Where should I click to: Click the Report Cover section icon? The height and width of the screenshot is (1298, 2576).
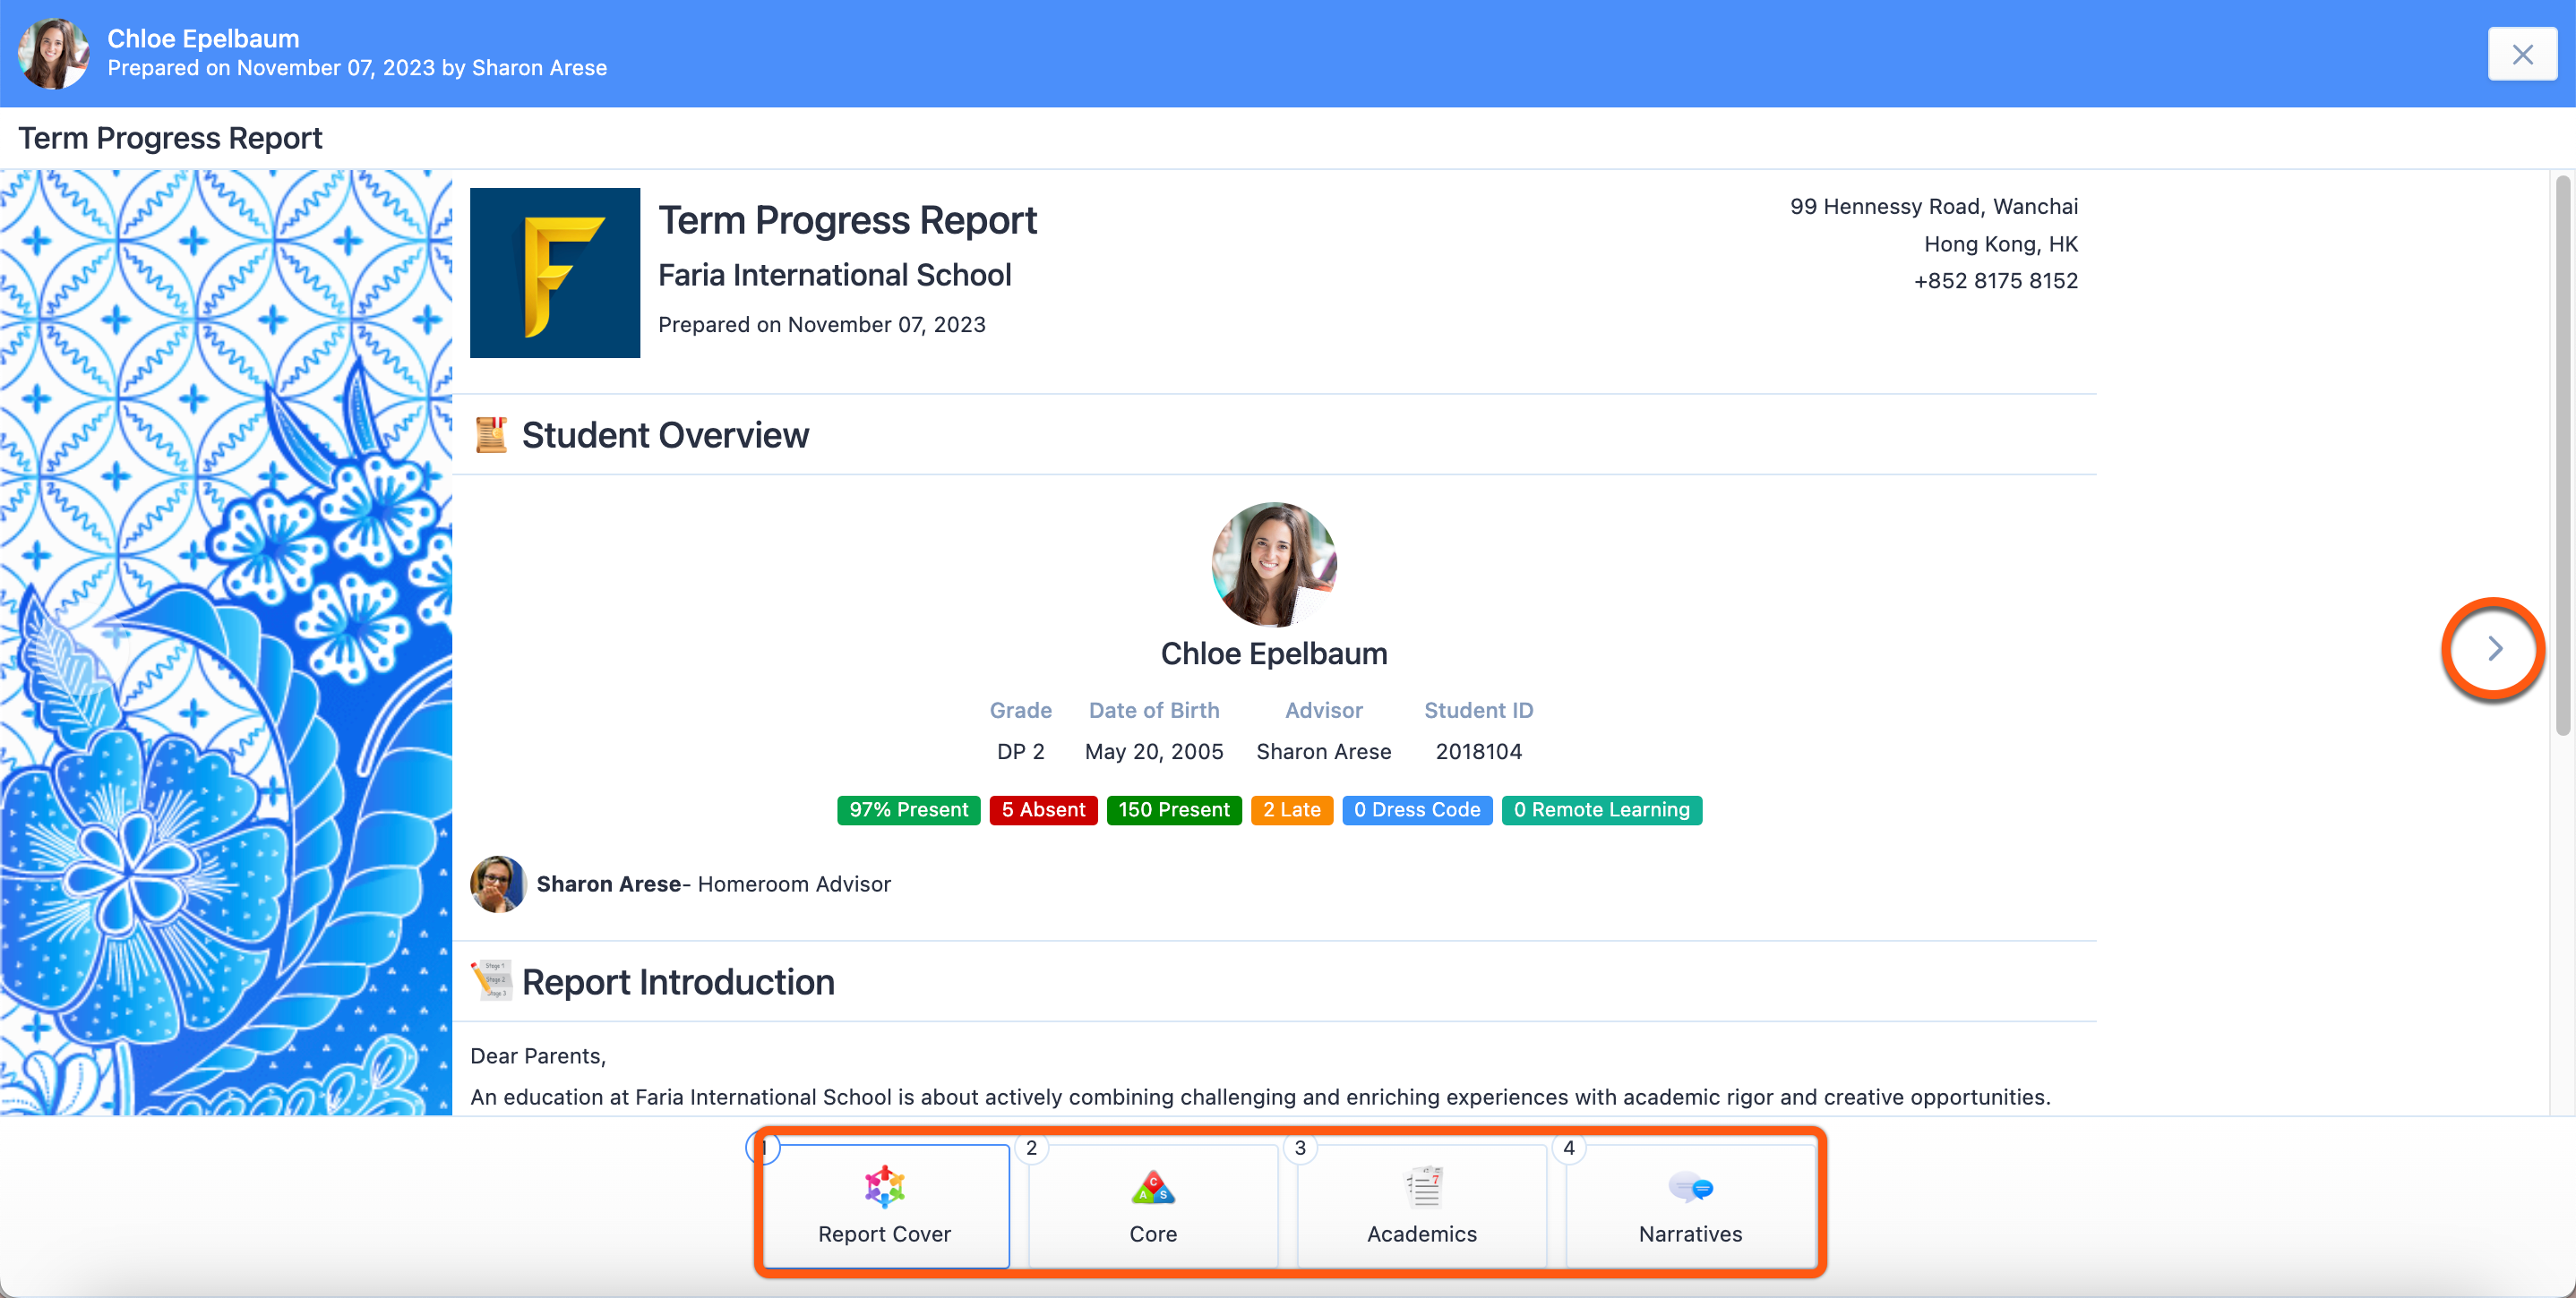pos(884,1186)
